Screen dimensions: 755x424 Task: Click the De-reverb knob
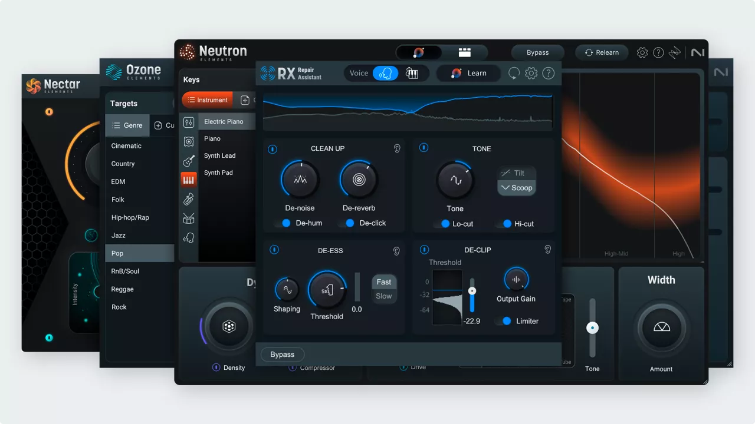coord(359,180)
